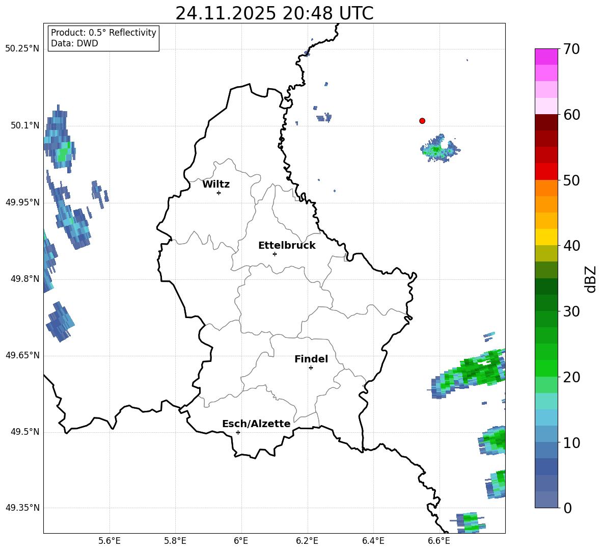
Task: Click the 49.8°N latitude label
Action: click(x=24, y=279)
